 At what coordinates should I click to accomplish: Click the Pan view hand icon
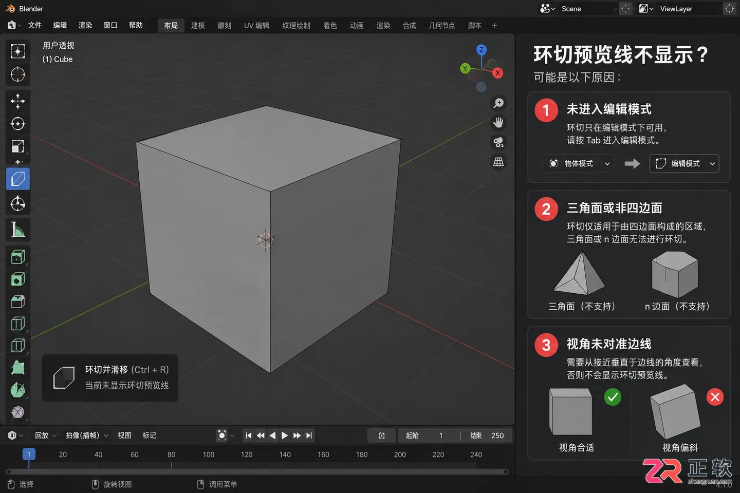(x=498, y=123)
